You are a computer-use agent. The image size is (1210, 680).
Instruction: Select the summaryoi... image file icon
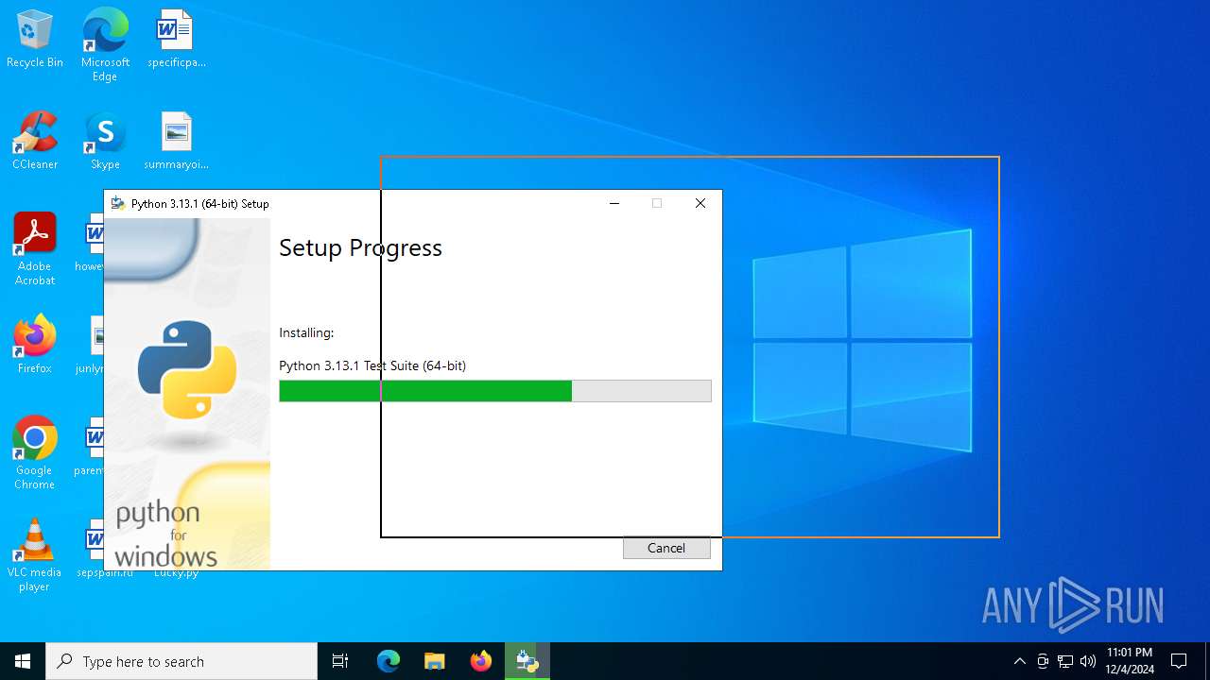pos(176,142)
